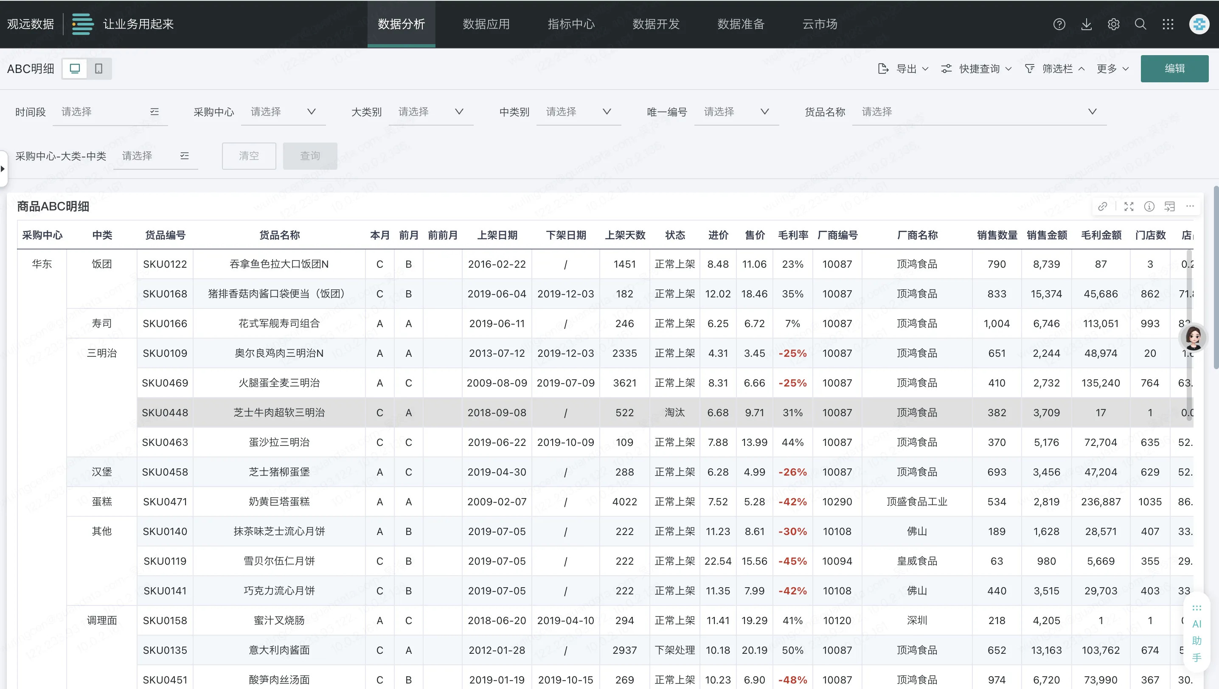Open the help question-mark icon
The width and height of the screenshot is (1219, 689).
(1059, 24)
